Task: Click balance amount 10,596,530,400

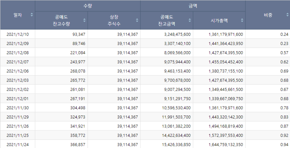Action: (x=176, y=108)
